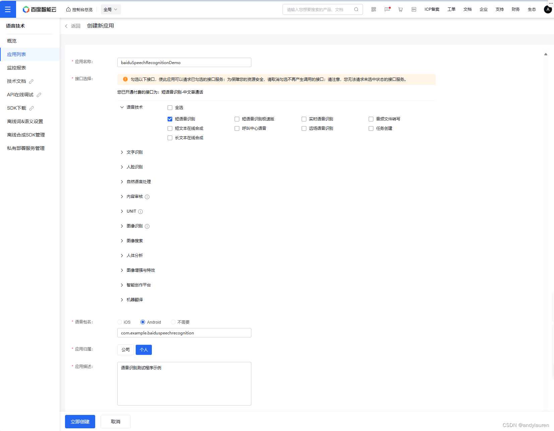554x431 pixels.
Task: Click the link icon beside API在线调试
Action: click(39, 95)
